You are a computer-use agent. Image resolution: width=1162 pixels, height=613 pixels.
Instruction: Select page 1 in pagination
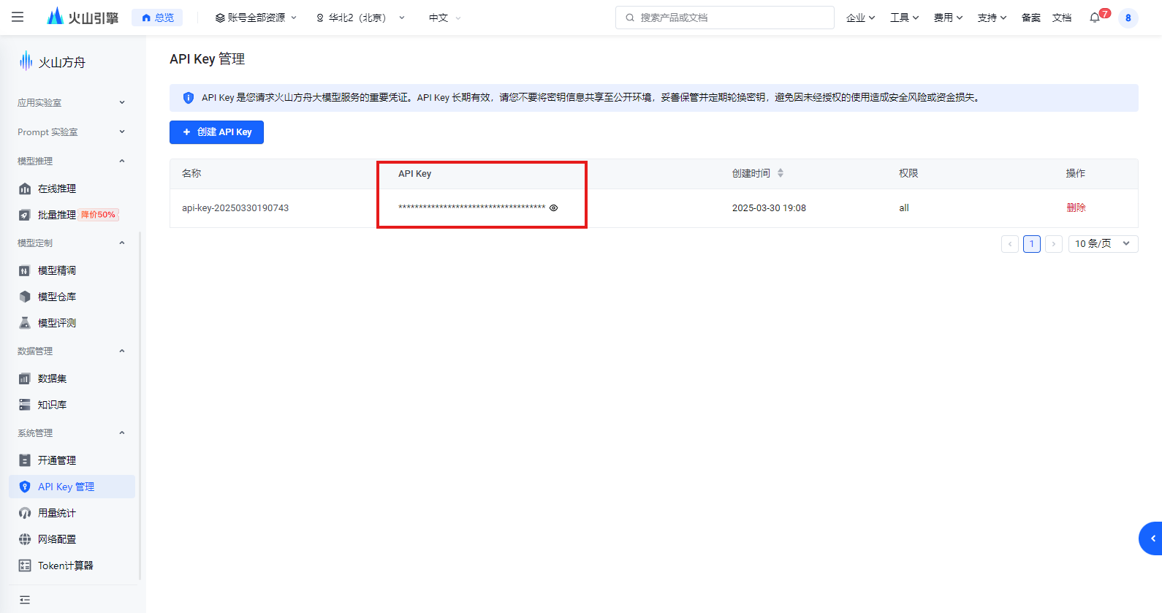click(1032, 244)
